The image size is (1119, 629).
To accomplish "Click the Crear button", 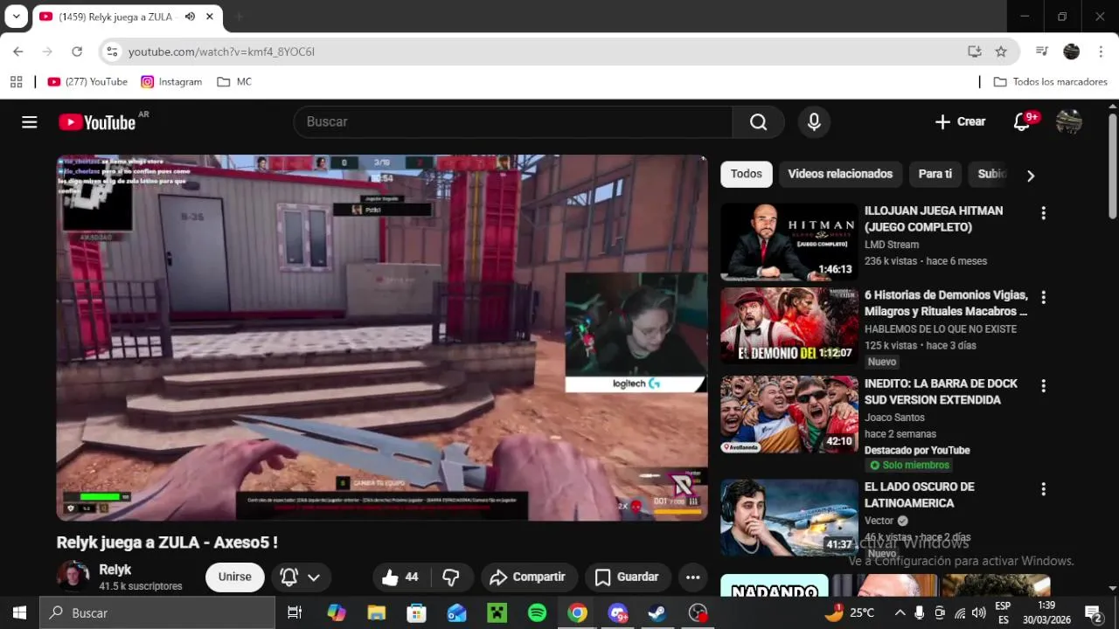I will pos(960,122).
